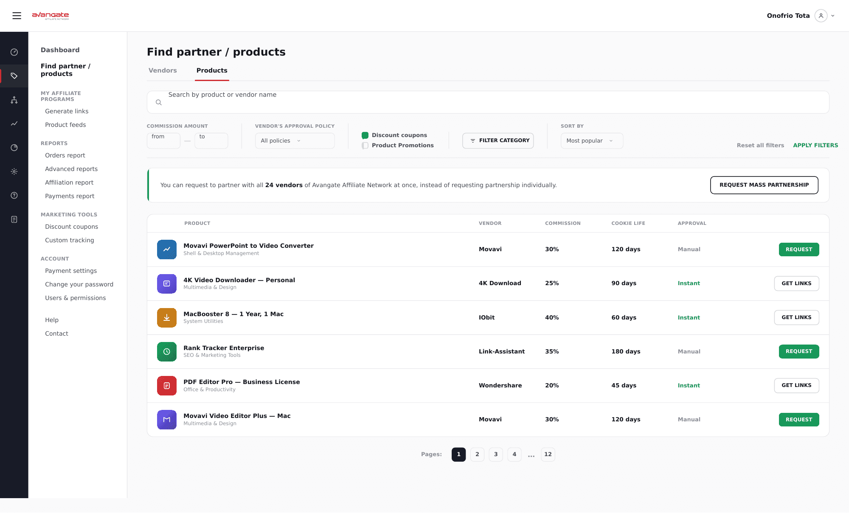Click the Filter Category button
Viewport: 849px width, 513px height.
[498, 140]
